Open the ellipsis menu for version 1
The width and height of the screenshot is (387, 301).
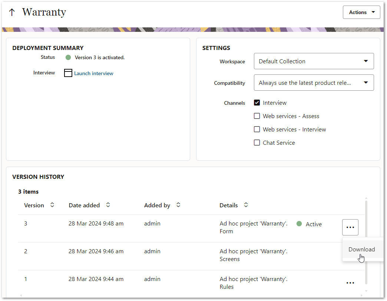click(350, 282)
